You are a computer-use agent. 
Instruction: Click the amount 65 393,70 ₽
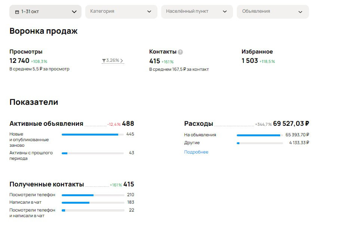[x=297, y=135]
